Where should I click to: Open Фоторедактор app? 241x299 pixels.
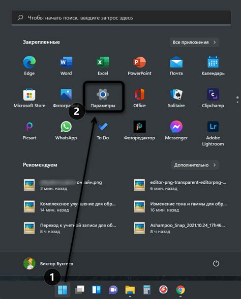click(x=139, y=130)
